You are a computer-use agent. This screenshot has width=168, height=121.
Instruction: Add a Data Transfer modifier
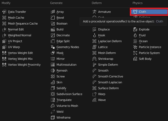pos(17,12)
